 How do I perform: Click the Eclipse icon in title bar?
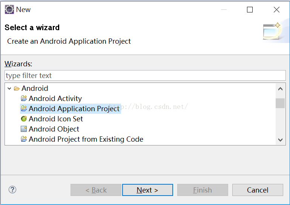9,9
